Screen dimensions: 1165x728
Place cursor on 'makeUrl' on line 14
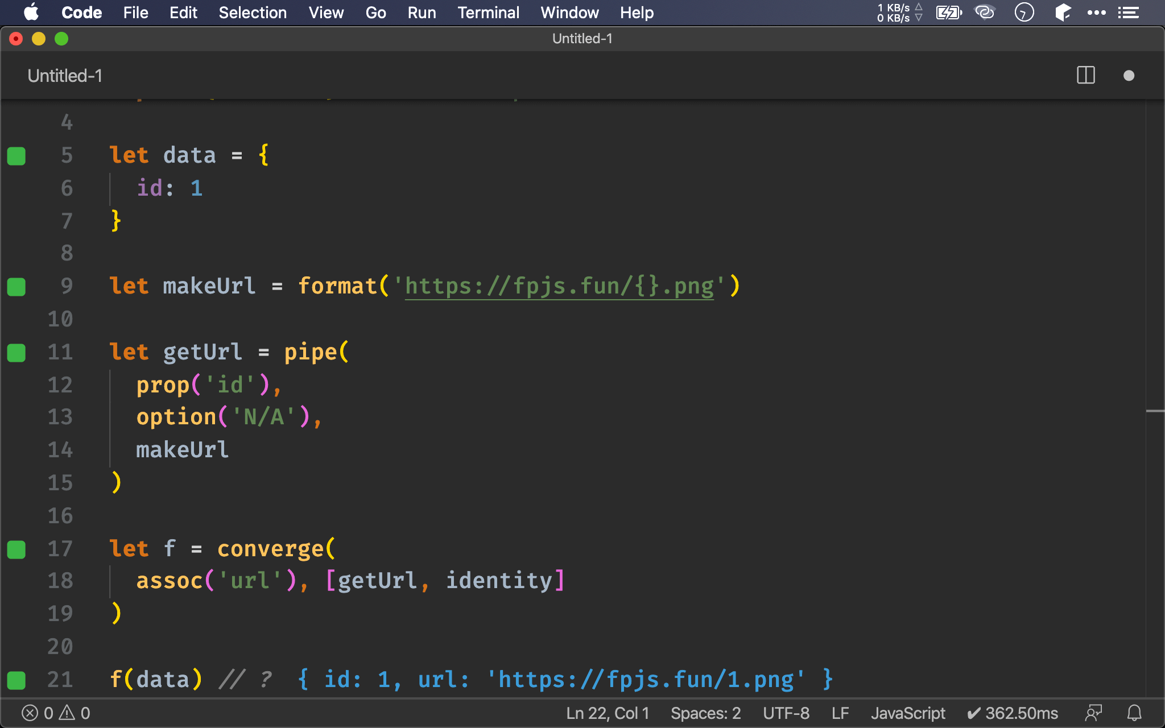(x=183, y=450)
